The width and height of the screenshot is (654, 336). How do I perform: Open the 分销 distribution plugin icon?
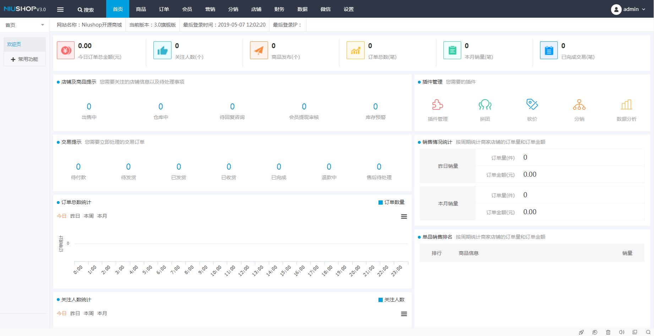[579, 105]
